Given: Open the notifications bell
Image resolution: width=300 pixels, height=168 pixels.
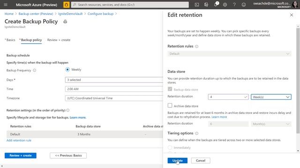Looking at the screenshot, I should coord(216,5).
